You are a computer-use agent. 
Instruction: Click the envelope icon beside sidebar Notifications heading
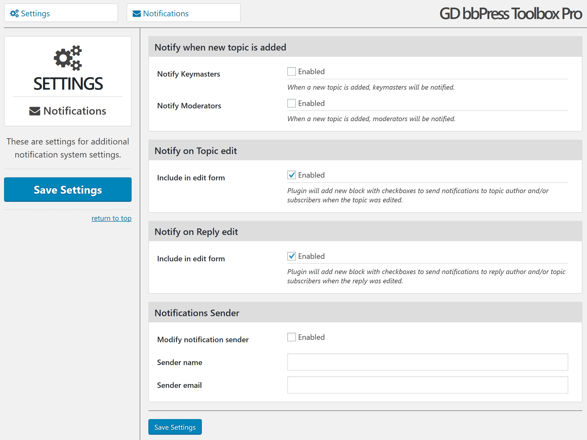coord(35,111)
